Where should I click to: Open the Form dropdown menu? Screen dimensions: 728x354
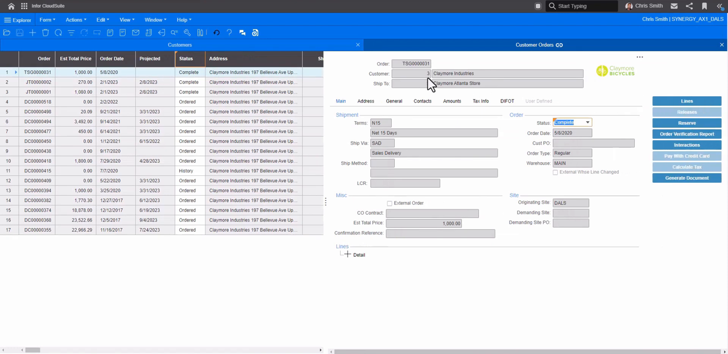coord(47,20)
